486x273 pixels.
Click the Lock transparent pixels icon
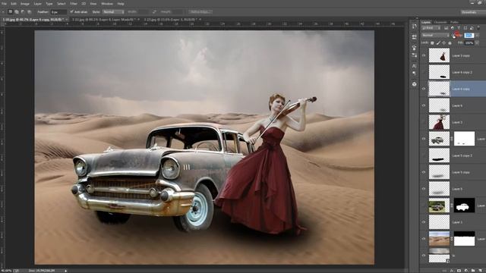click(432, 43)
